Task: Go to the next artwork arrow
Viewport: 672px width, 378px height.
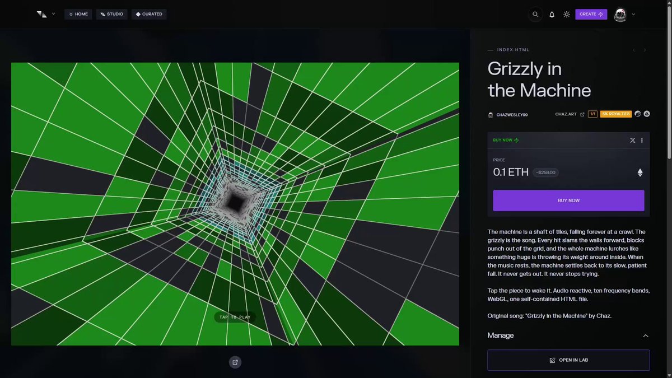Action: [645, 50]
